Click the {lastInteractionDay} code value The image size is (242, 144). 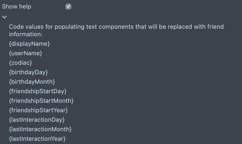(37, 120)
